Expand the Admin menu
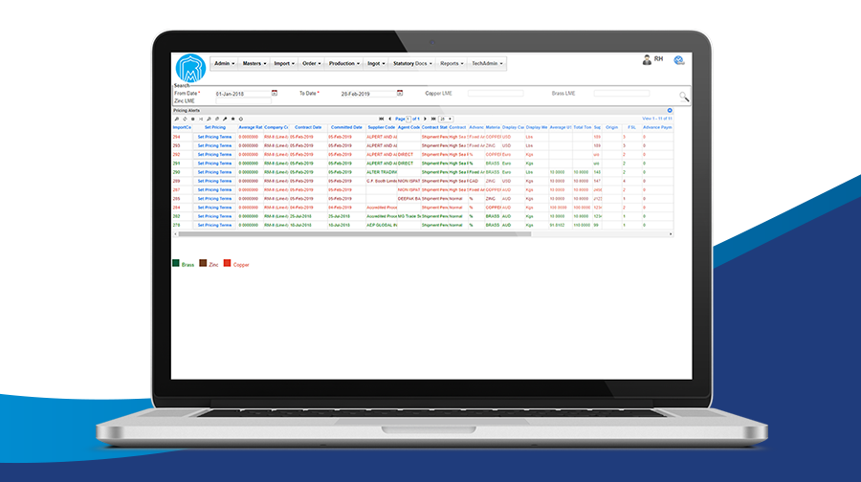Image resolution: width=861 pixels, height=482 pixels. pyautogui.click(x=223, y=63)
